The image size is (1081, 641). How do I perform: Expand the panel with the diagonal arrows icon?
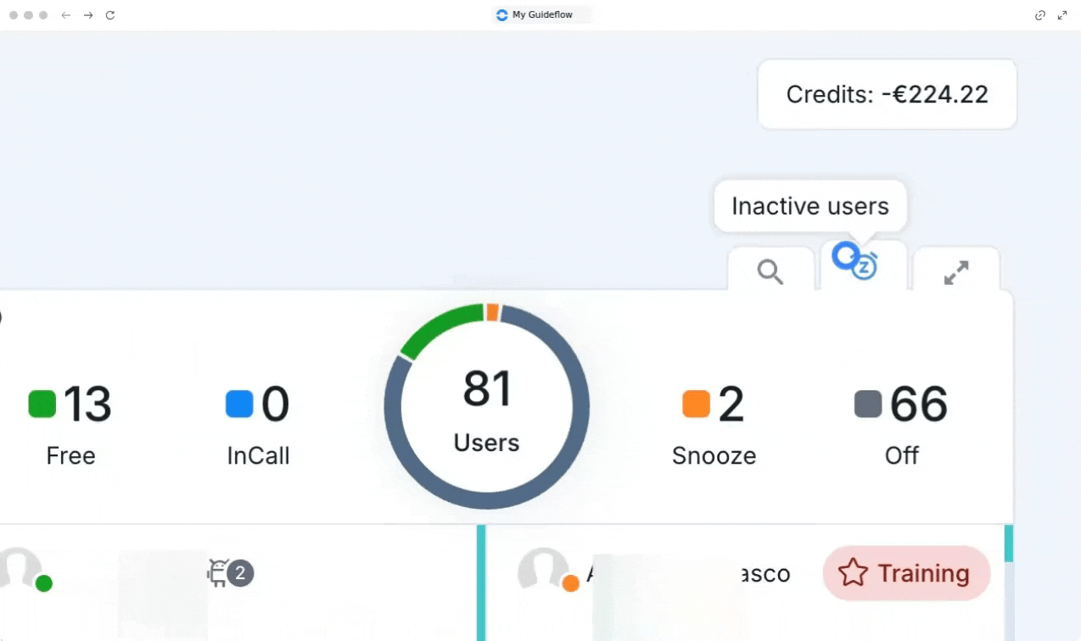point(956,272)
